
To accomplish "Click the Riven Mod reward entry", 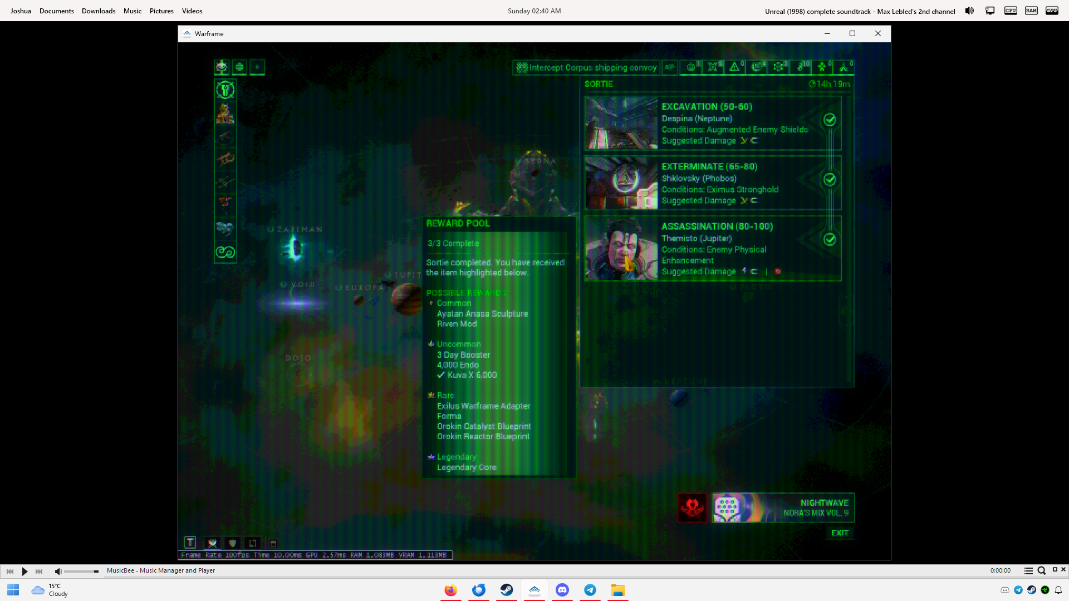I will pyautogui.click(x=457, y=324).
